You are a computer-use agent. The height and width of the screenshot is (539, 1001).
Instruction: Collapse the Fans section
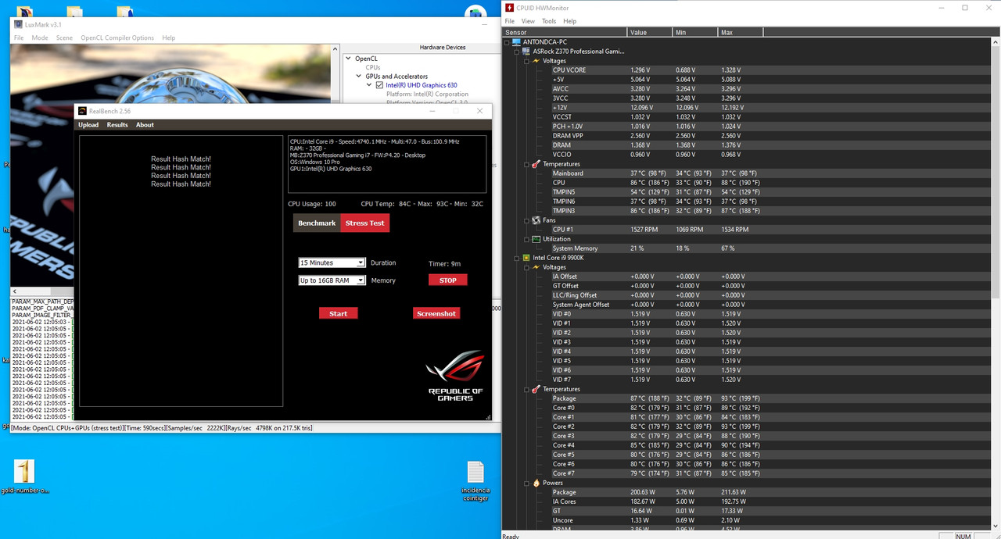tap(527, 220)
